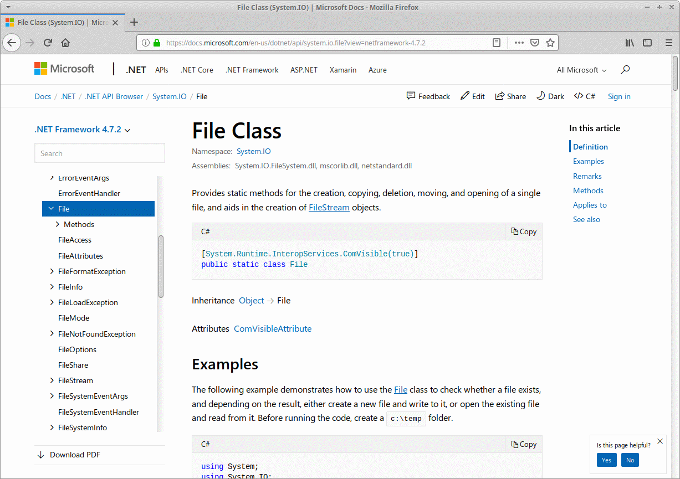Open the Firefox hamburger menu

[x=669, y=43]
